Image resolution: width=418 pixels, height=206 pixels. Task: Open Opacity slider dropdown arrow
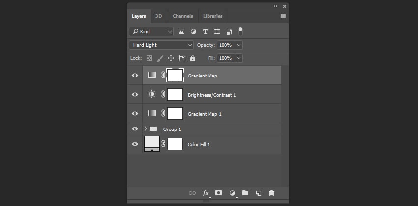tap(239, 45)
